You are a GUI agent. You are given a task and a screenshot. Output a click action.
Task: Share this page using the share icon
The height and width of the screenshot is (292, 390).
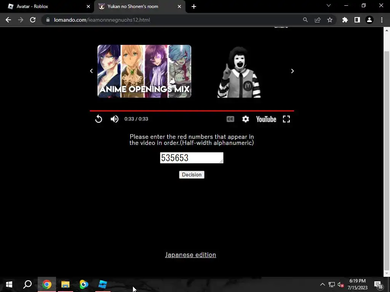point(317,20)
